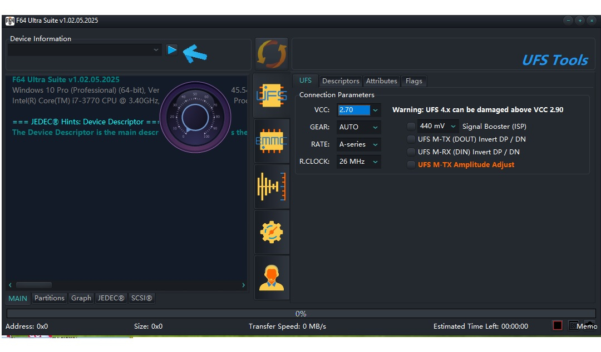Image resolution: width=601 pixels, height=352 pixels.
Task: Click the speed gauge dial
Action: pyautogui.click(x=195, y=117)
